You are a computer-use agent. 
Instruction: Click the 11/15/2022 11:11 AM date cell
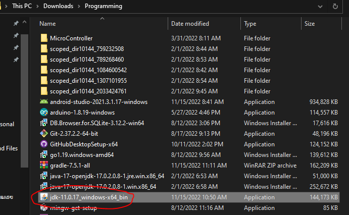[x=199, y=166]
